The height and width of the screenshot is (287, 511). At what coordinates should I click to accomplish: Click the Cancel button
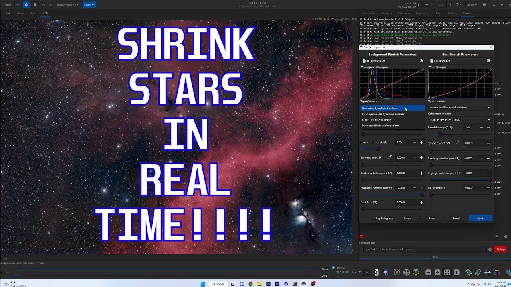pyautogui.click(x=456, y=218)
